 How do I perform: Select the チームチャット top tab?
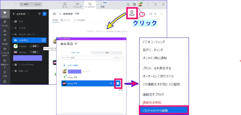tap(90, 5)
